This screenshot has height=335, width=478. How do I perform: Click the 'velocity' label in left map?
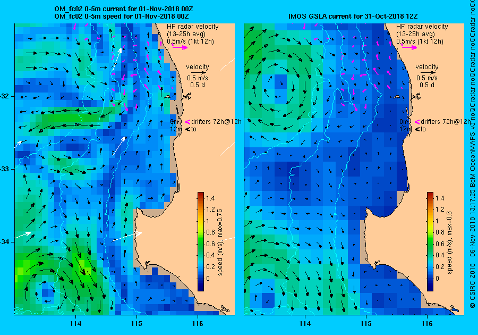coord(198,67)
